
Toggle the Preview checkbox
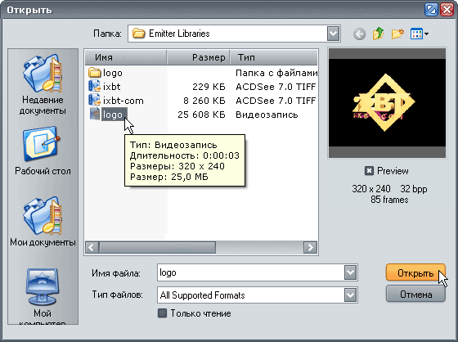pos(369,171)
